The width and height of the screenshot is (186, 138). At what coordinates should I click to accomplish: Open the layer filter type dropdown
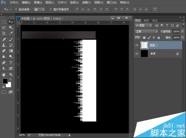point(143,25)
